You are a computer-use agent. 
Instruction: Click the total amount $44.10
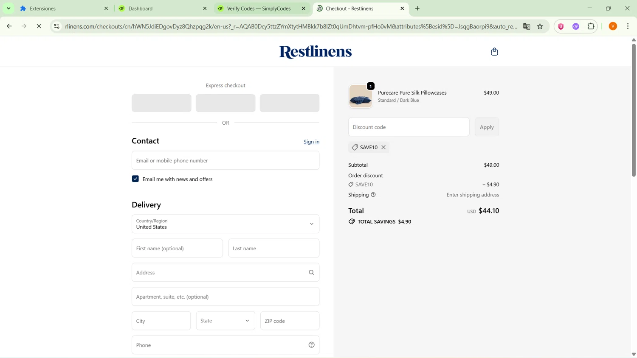(489, 211)
